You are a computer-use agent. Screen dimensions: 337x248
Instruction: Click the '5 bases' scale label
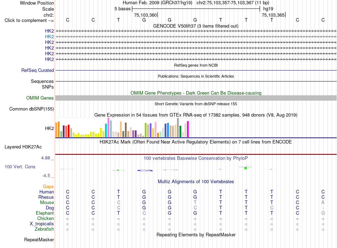pyautogui.click(x=122, y=9)
